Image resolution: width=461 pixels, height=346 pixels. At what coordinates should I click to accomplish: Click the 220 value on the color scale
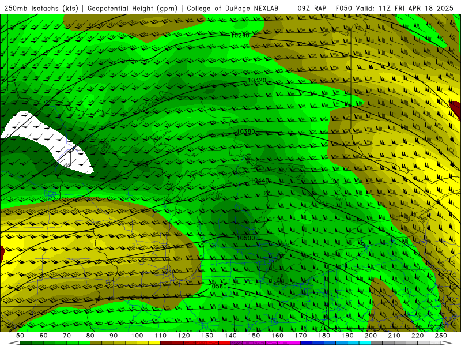click(x=418, y=336)
